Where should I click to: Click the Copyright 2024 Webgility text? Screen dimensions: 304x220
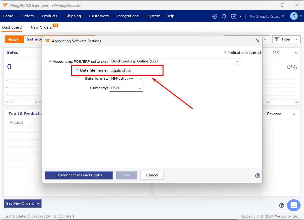pyautogui.click(x=270, y=216)
